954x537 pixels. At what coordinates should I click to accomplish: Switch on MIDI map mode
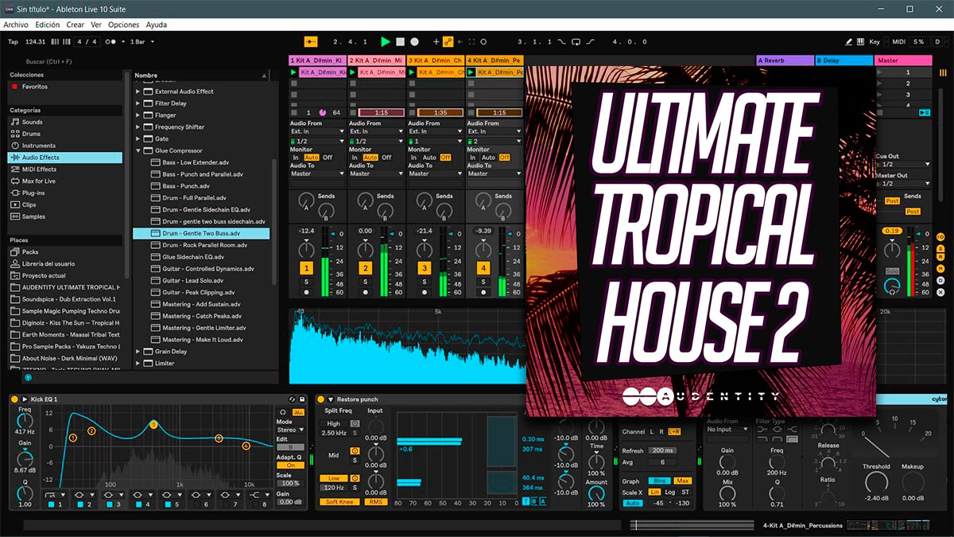(x=898, y=41)
